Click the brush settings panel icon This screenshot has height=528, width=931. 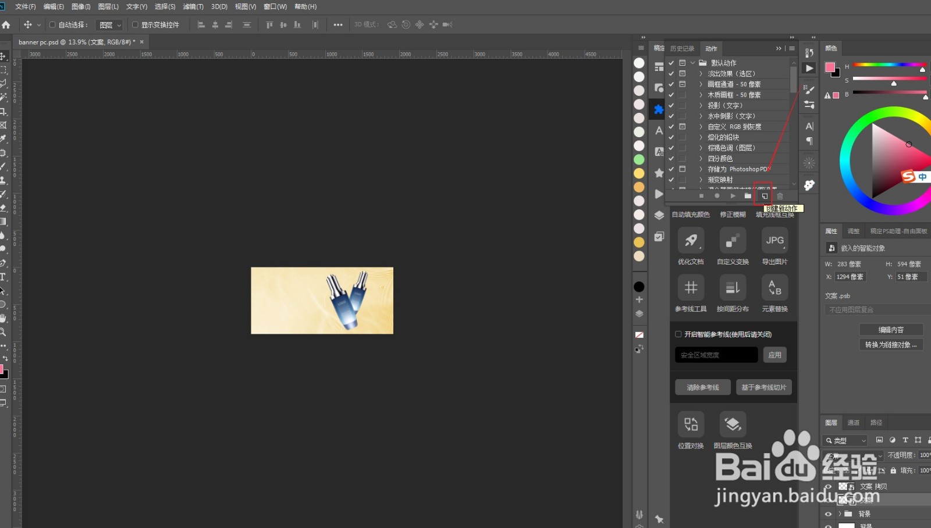(x=809, y=90)
